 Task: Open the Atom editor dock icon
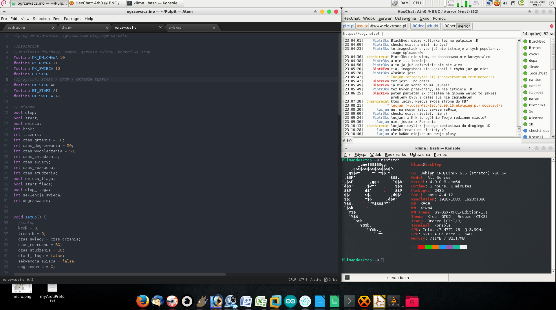click(x=305, y=301)
